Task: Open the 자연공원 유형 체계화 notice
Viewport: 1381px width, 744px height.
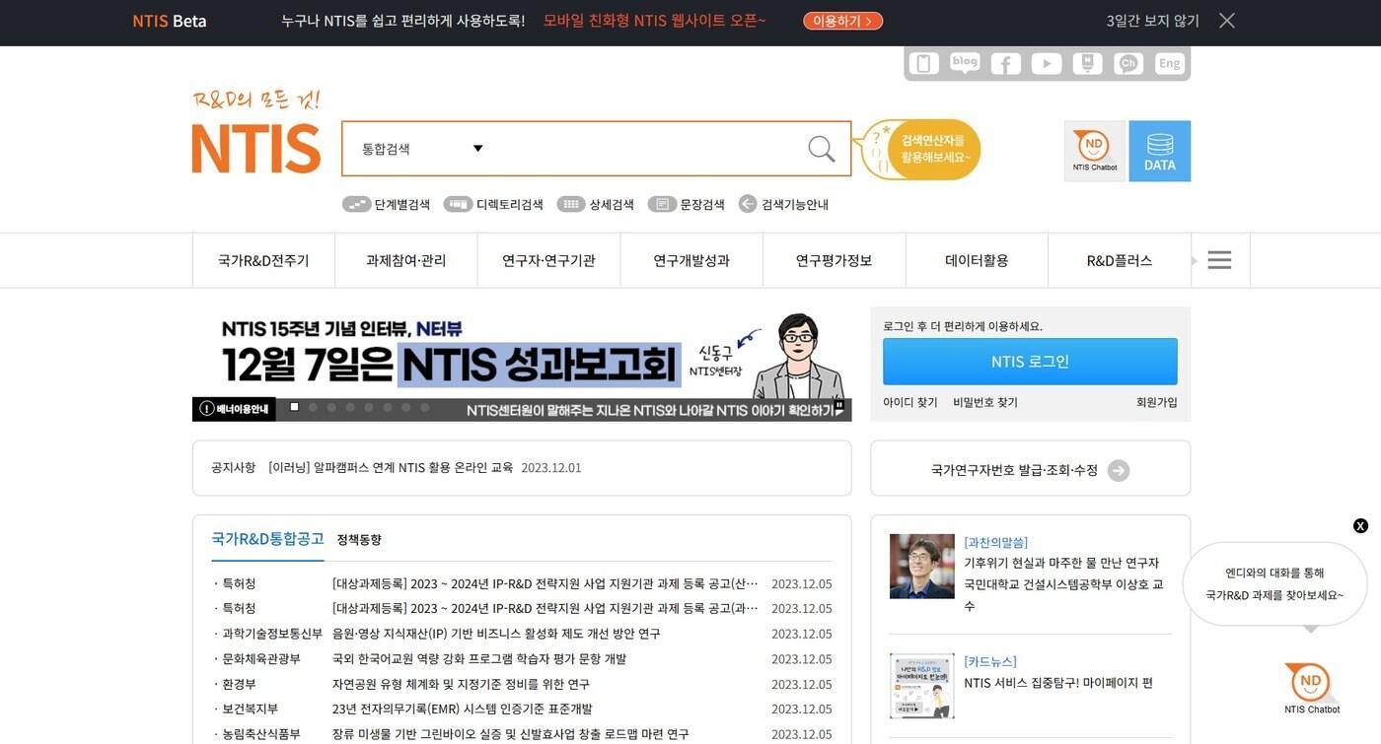Action: tap(461, 684)
